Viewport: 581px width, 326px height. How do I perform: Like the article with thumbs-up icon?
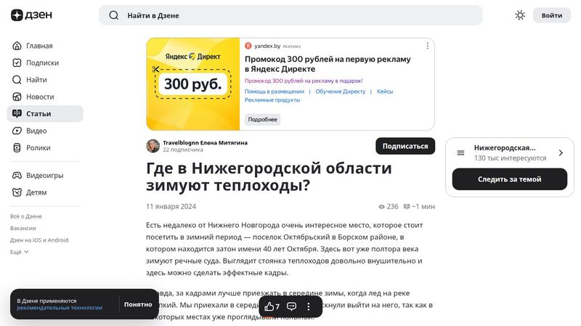tap(269, 306)
